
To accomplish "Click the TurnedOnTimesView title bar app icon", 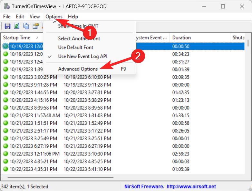I will point(6,6).
